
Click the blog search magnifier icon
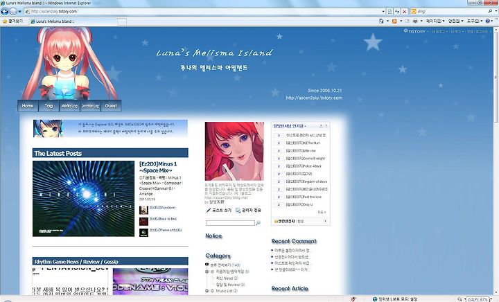pos(258,223)
